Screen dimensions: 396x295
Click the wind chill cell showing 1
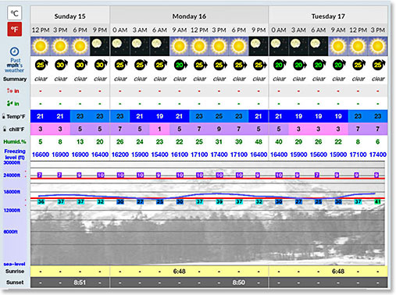tap(159, 129)
